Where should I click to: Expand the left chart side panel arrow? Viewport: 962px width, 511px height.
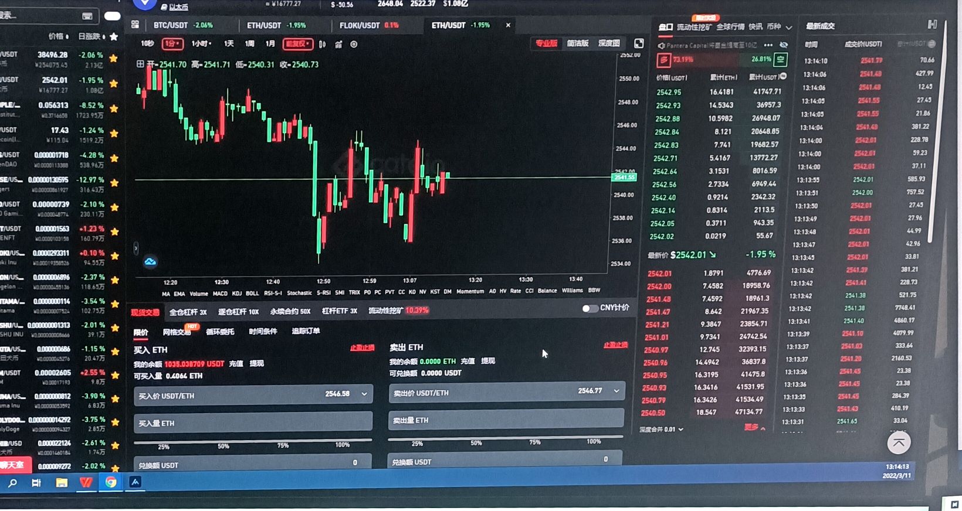point(136,248)
